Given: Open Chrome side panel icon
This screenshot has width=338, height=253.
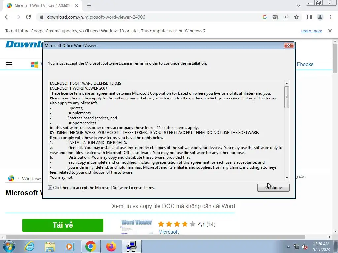Looking at the screenshot, I should tap(310, 17).
